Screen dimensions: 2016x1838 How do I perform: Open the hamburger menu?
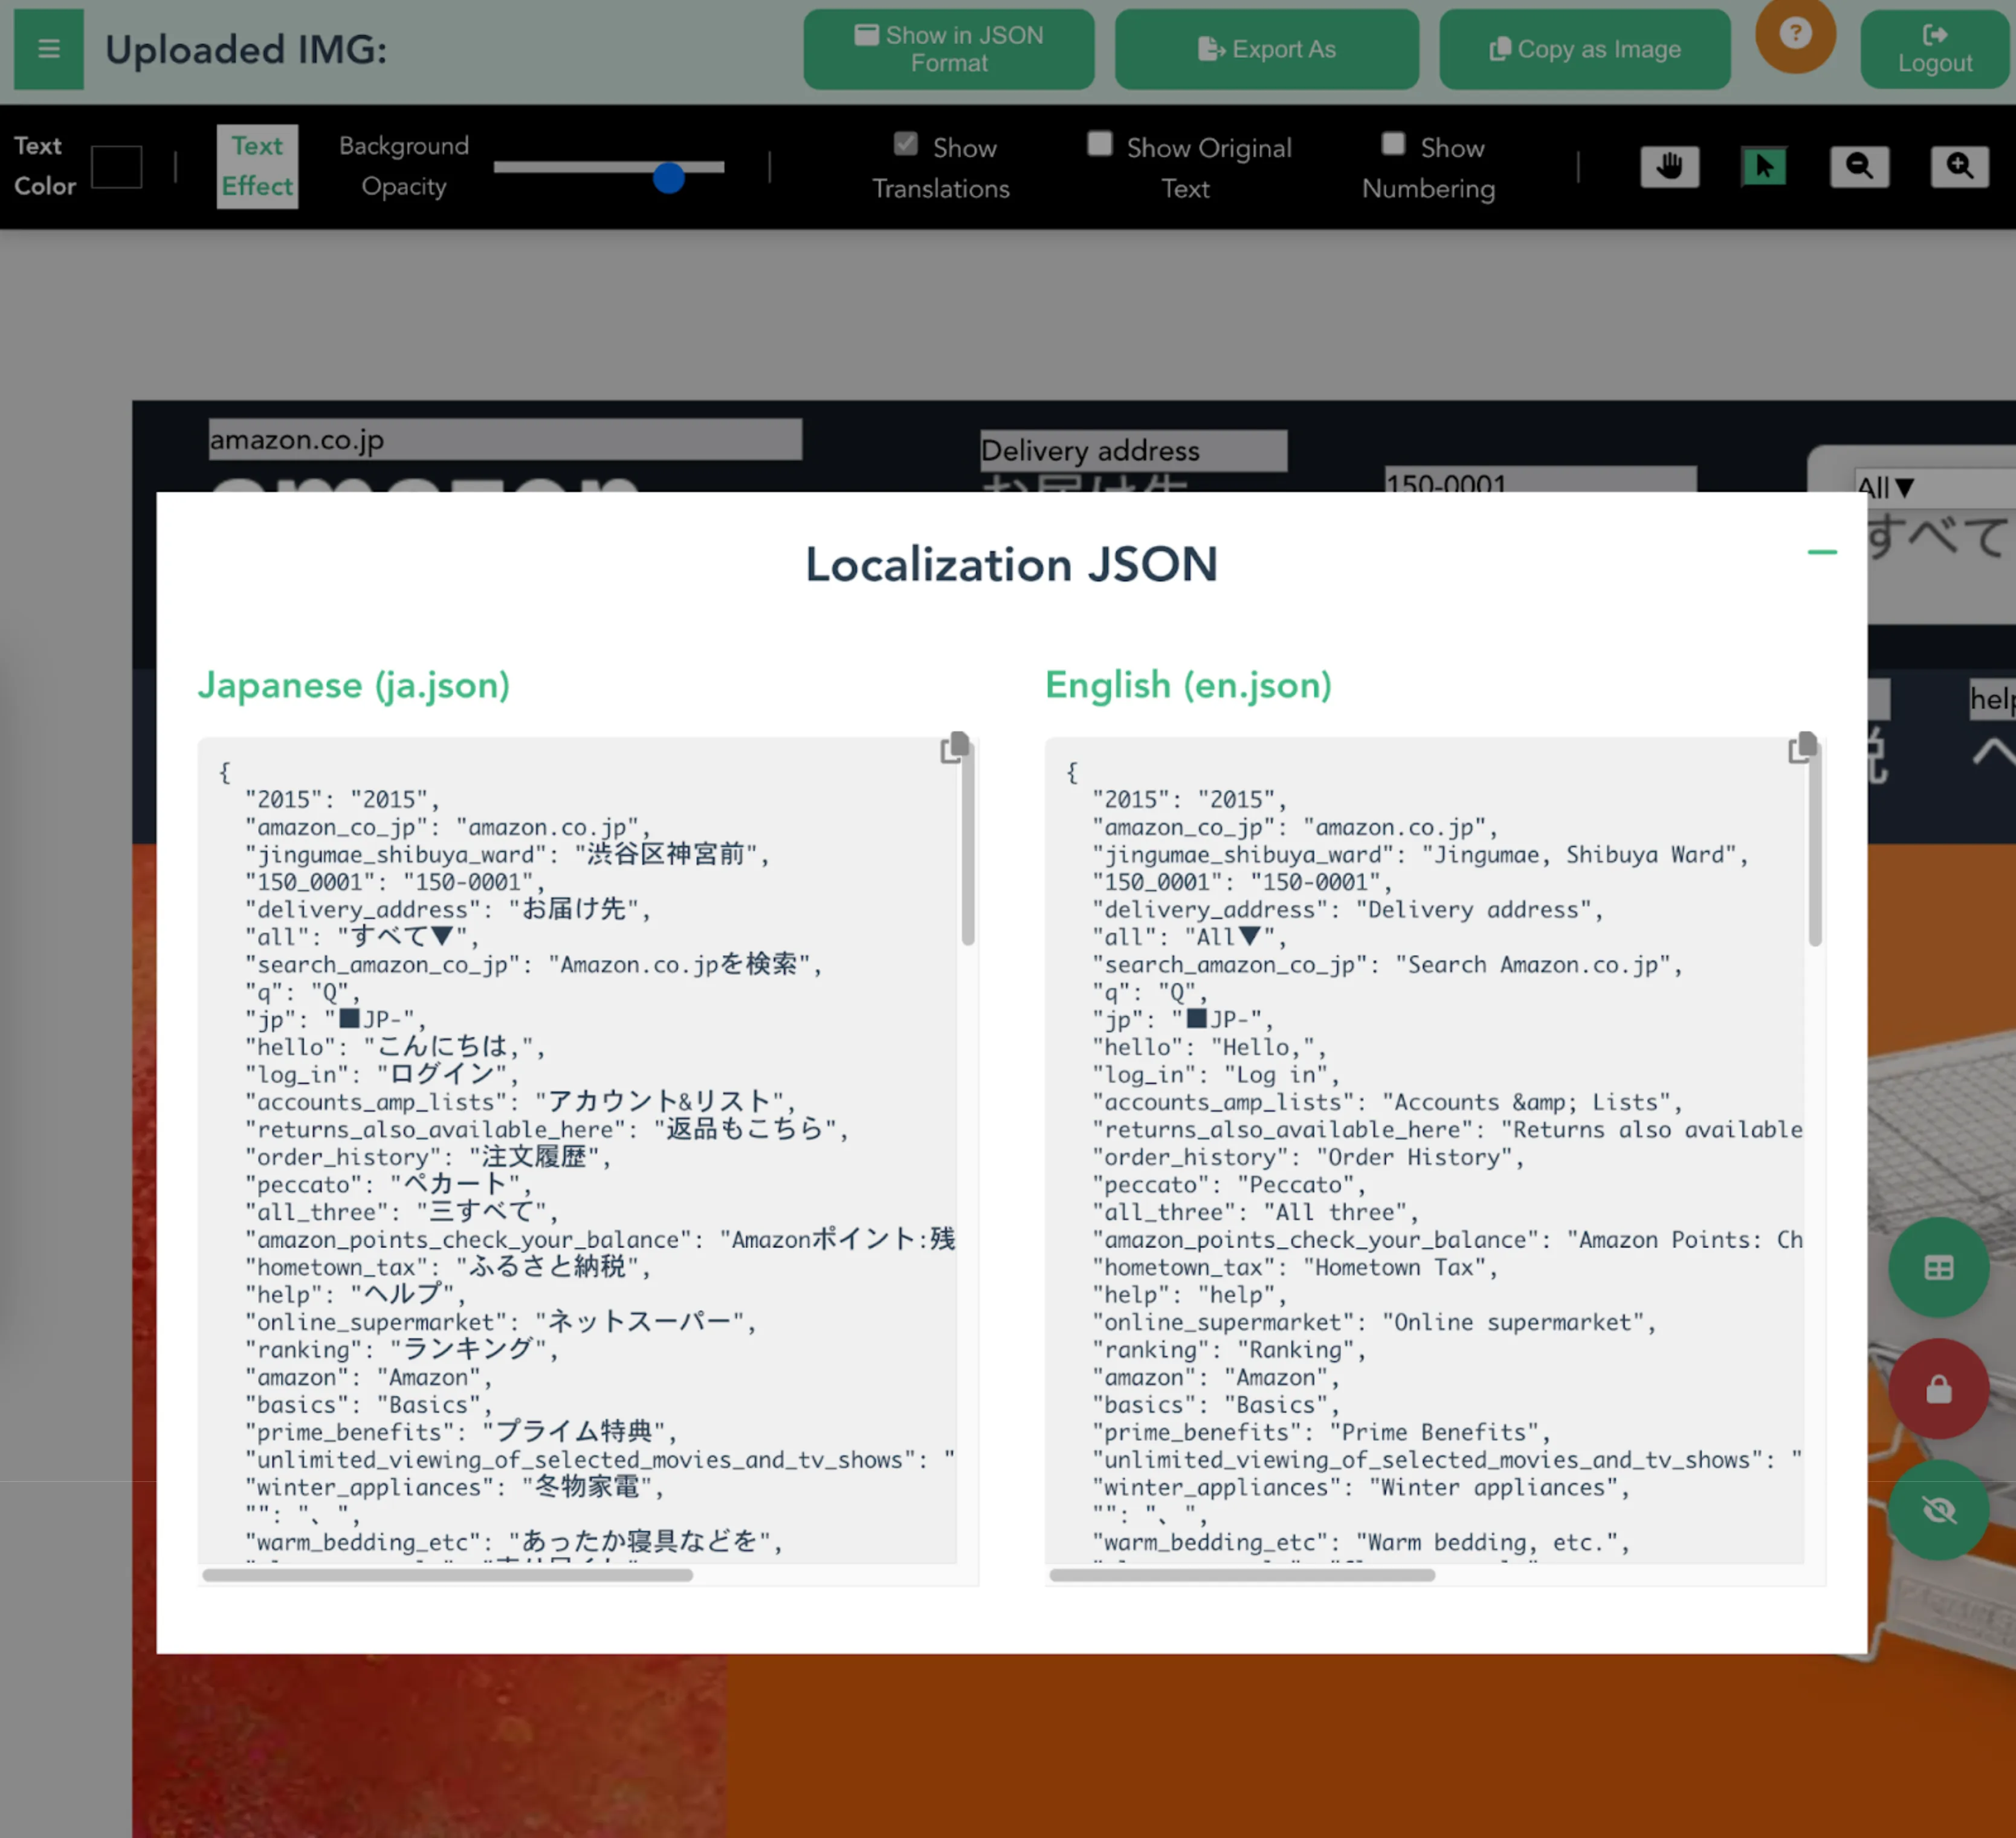click(x=48, y=49)
